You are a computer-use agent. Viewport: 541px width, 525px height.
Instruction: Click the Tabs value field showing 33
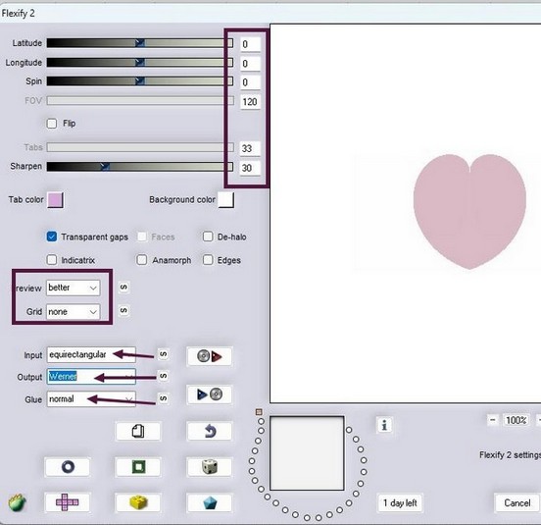pyautogui.click(x=250, y=148)
